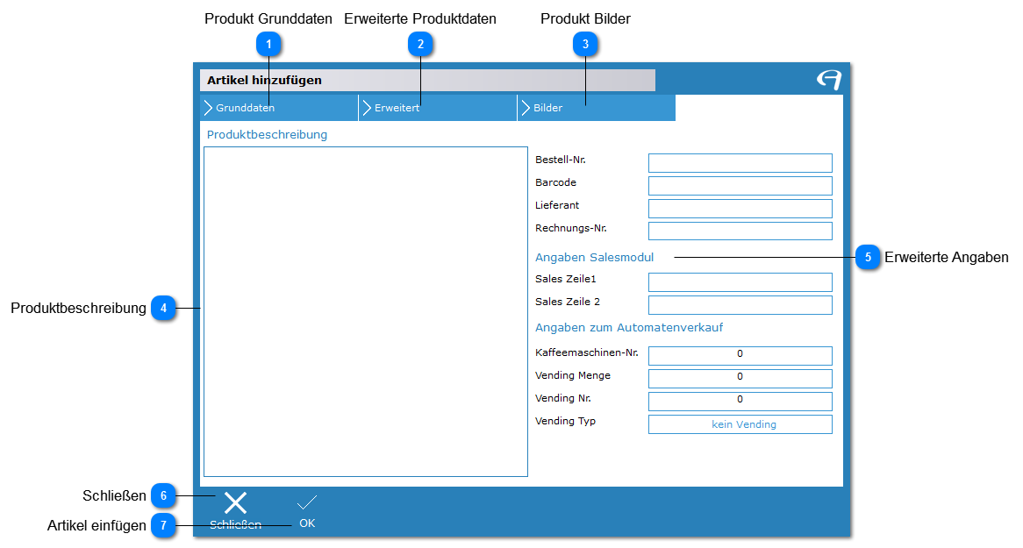Click into the Produktbeschreibung text area

point(365,312)
